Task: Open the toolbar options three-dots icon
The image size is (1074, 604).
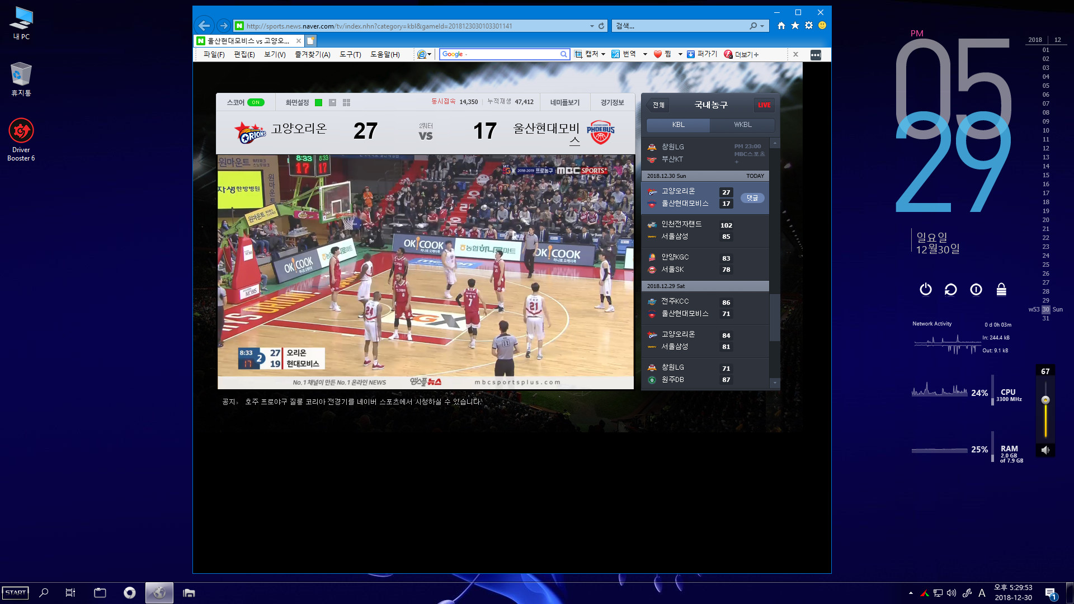Action: point(816,55)
